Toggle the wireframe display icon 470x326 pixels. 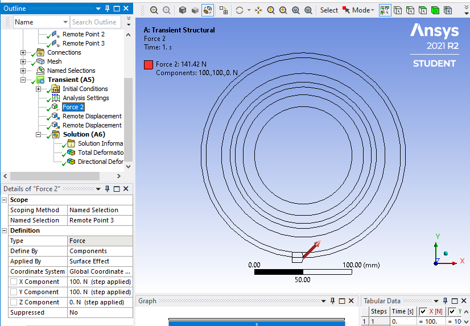(208, 10)
